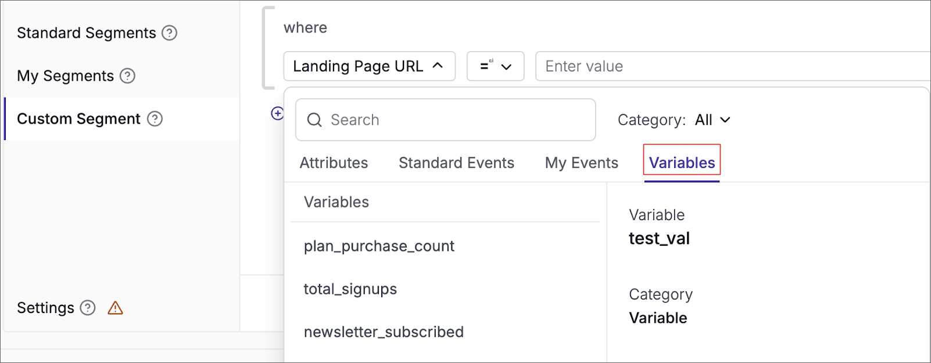Click the 'where' condition label
This screenshot has width=931, height=363.
click(x=306, y=28)
